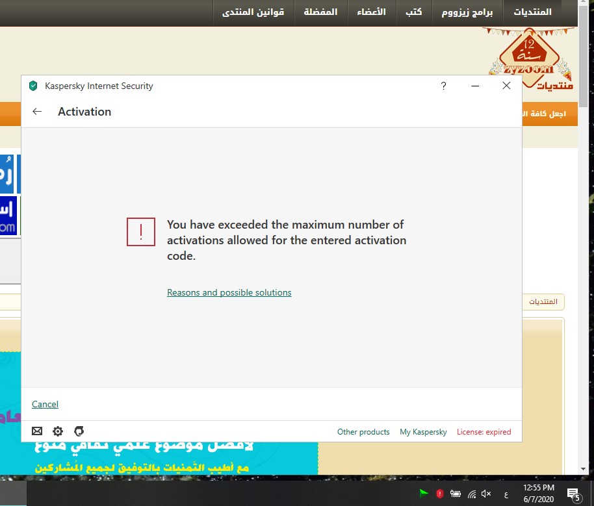594x506 pixels.
Task: Open برامج زيزووم menu item
Action: click(467, 12)
